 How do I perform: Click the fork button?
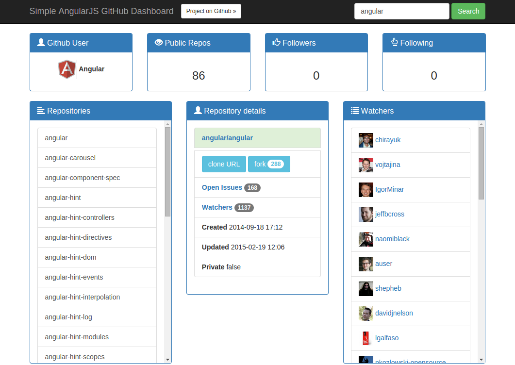coord(269,164)
